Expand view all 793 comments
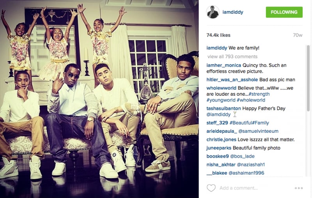This screenshot has height=198, width=312. point(232,57)
